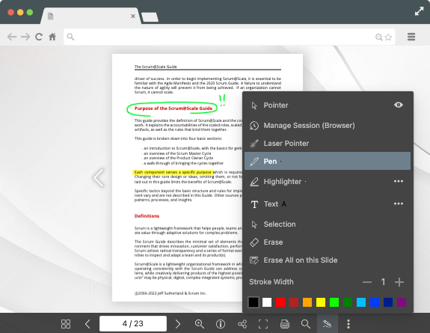Open the vertical three-dot more menu
Viewport: 430px width, 333px height.
pyautogui.click(x=348, y=324)
